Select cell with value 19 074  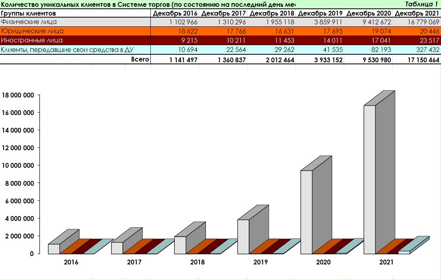pos(368,31)
